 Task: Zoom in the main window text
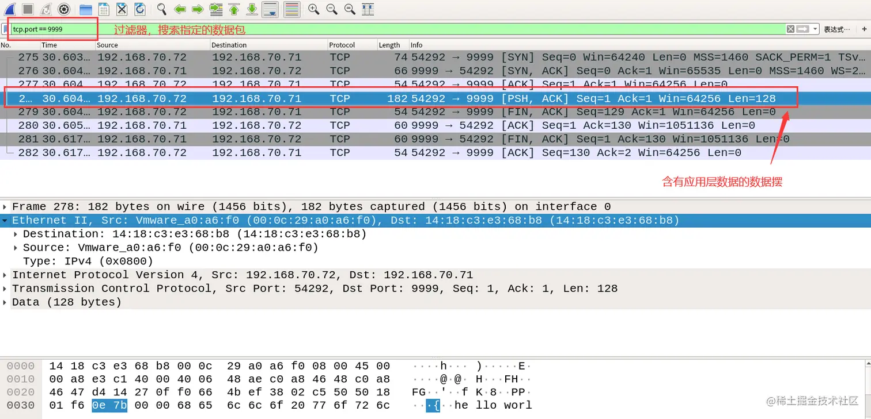[313, 9]
